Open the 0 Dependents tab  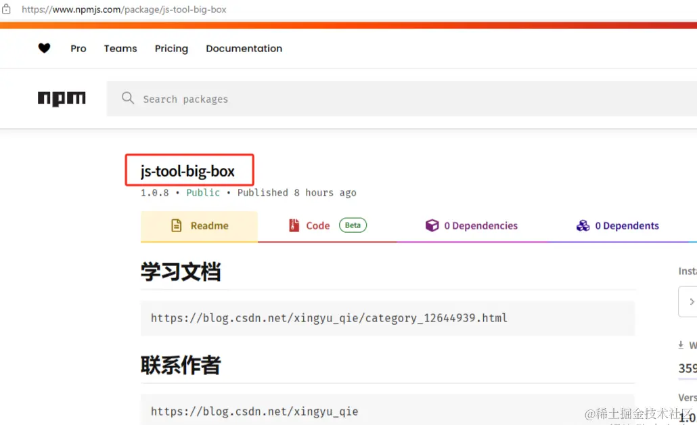pos(617,226)
